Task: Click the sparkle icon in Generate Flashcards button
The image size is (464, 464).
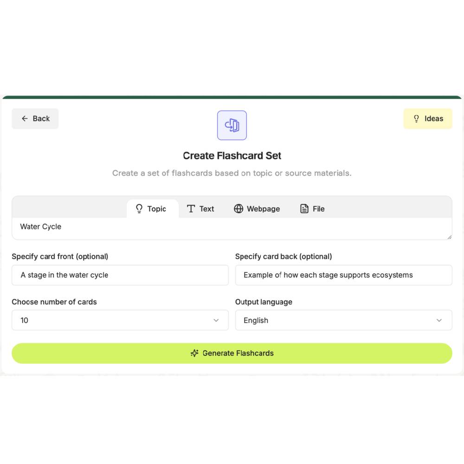Action: [x=194, y=353]
